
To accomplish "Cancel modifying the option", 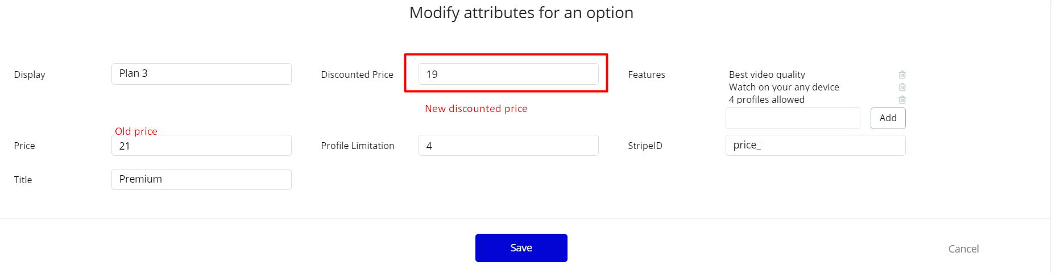I will pyautogui.click(x=963, y=249).
